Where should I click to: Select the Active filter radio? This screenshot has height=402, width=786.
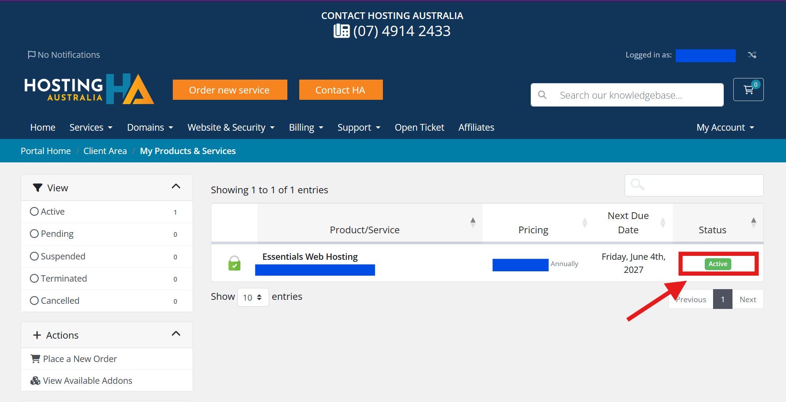pyautogui.click(x=34, y=211)
